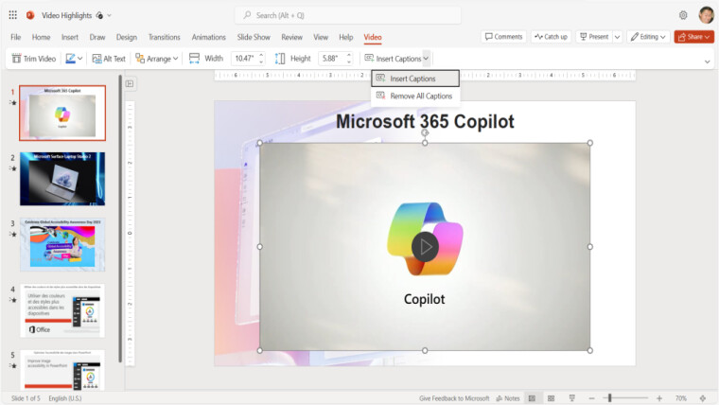Click the Insert Captions ribbon button
Screen dimensions: 719x405
tap(393, 59)
